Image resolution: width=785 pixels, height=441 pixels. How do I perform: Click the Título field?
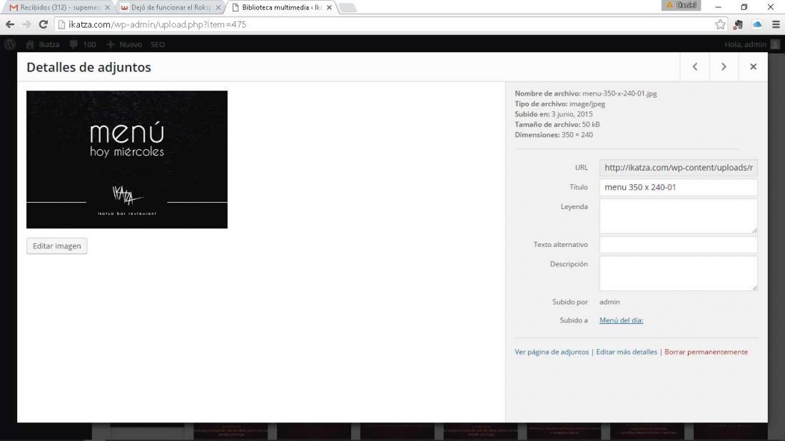tap(679, 187)
